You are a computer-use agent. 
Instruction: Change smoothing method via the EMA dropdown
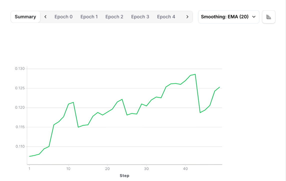(x=229, y=17)
